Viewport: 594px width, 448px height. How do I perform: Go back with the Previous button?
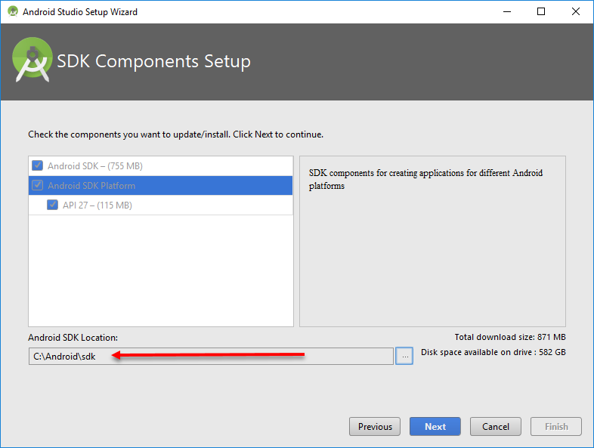pyautogui.click(x=375, y=427)
